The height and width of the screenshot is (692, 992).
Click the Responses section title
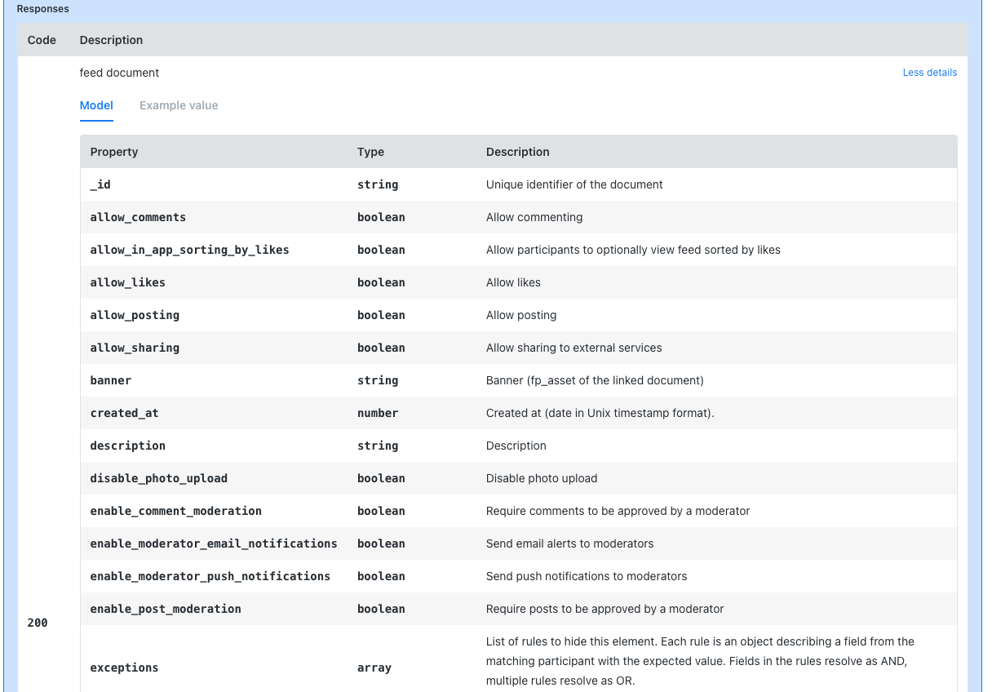tap(43, 9)
